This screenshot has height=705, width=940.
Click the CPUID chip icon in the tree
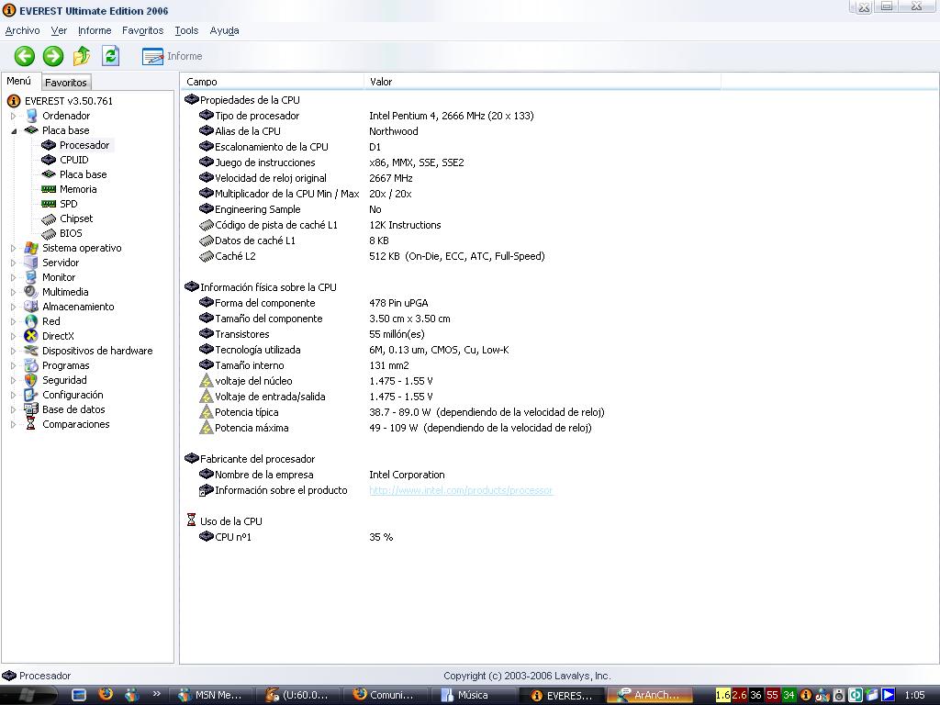click(49, 160)
